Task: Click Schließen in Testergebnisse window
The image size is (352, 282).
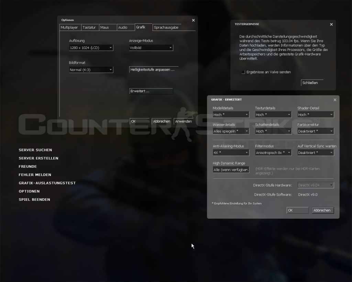Action: tap(312, 83)
